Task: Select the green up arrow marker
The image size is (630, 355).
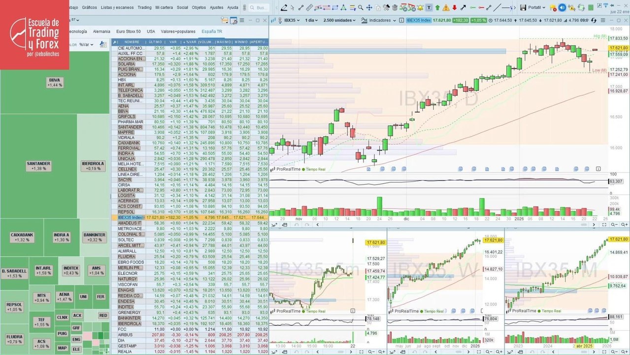Action: pyautogui.click(x=437, y=7)
